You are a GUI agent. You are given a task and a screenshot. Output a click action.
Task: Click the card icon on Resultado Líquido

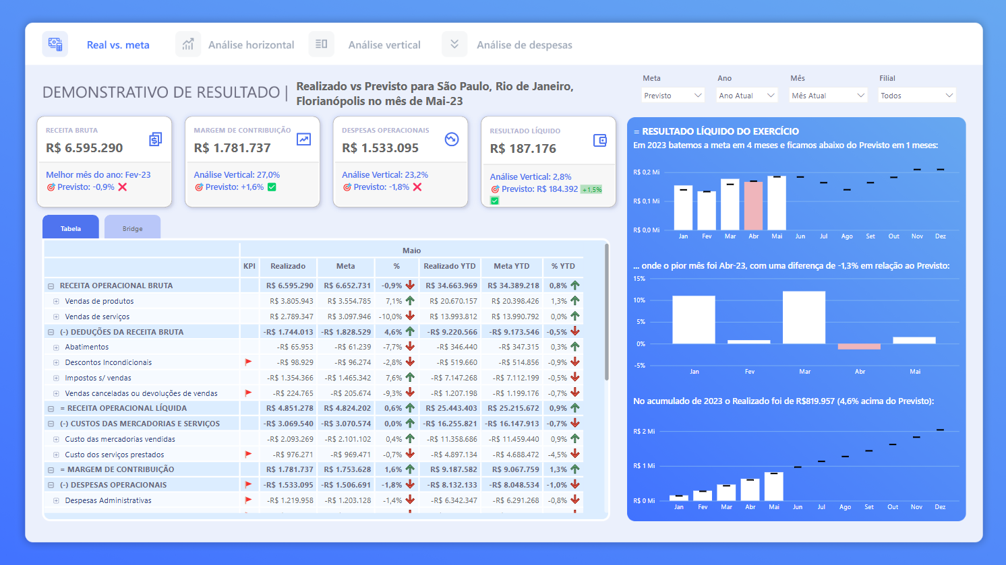599,139
